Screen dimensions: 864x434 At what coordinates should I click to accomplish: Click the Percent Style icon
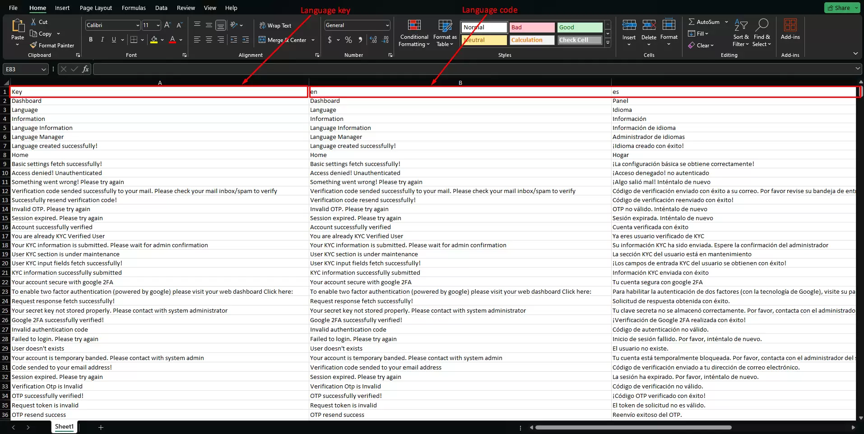coord(348,40)
